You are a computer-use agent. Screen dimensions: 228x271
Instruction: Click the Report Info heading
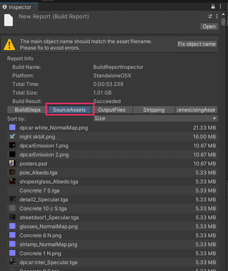tap(20, 59)
